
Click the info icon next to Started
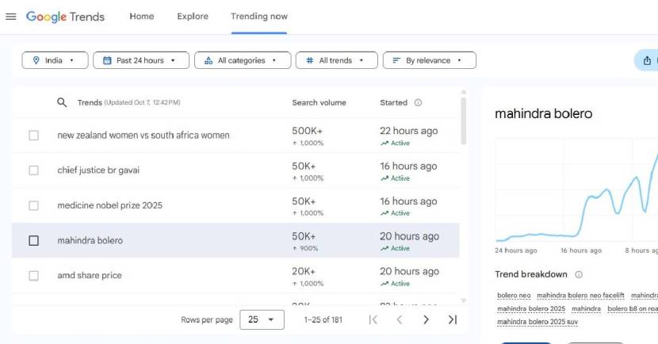coord(418,102)
